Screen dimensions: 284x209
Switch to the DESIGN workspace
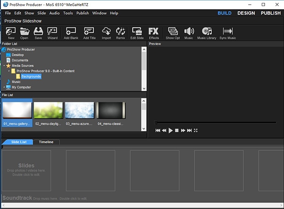coord(246,13)
